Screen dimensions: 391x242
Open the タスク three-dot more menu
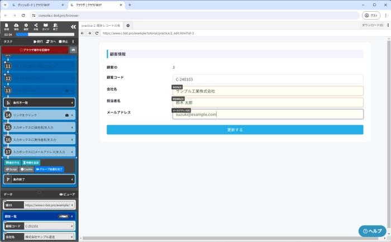click(x=73, y=41)
